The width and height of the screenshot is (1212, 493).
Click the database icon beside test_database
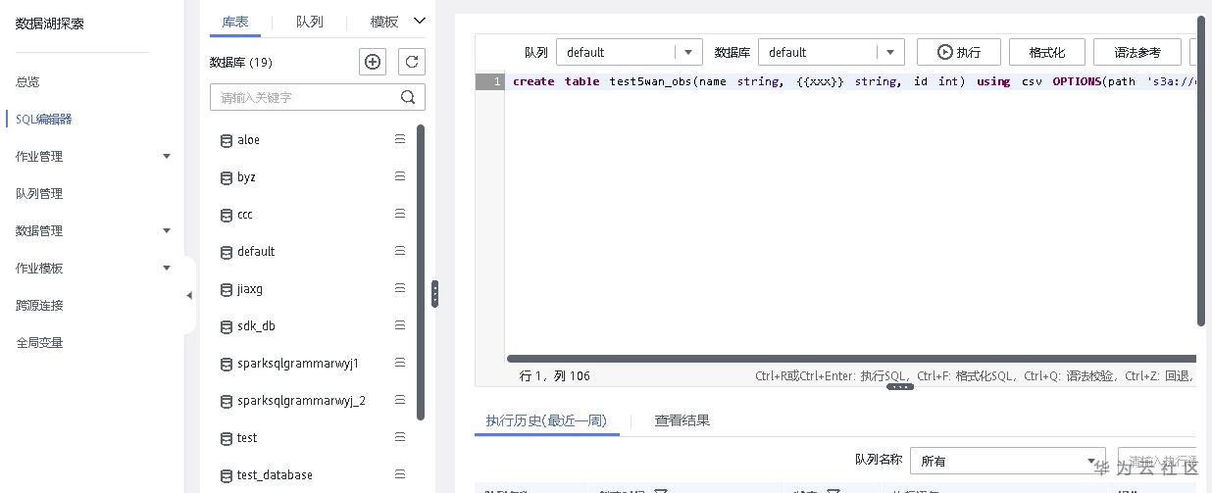tap(227, 475)
